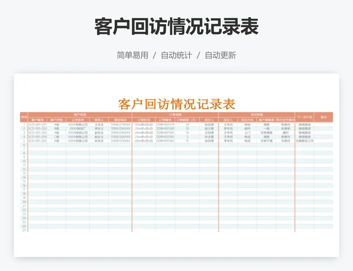Select the 客户满意度 column header
353x271 pixels.
tap(267, 120)
